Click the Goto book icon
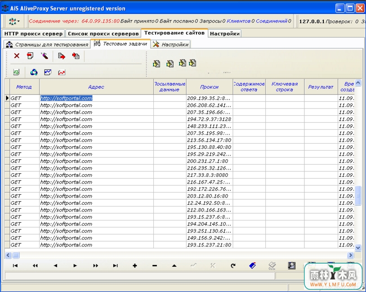The width and height of the screenshot is (366, 292). [272, 265]
